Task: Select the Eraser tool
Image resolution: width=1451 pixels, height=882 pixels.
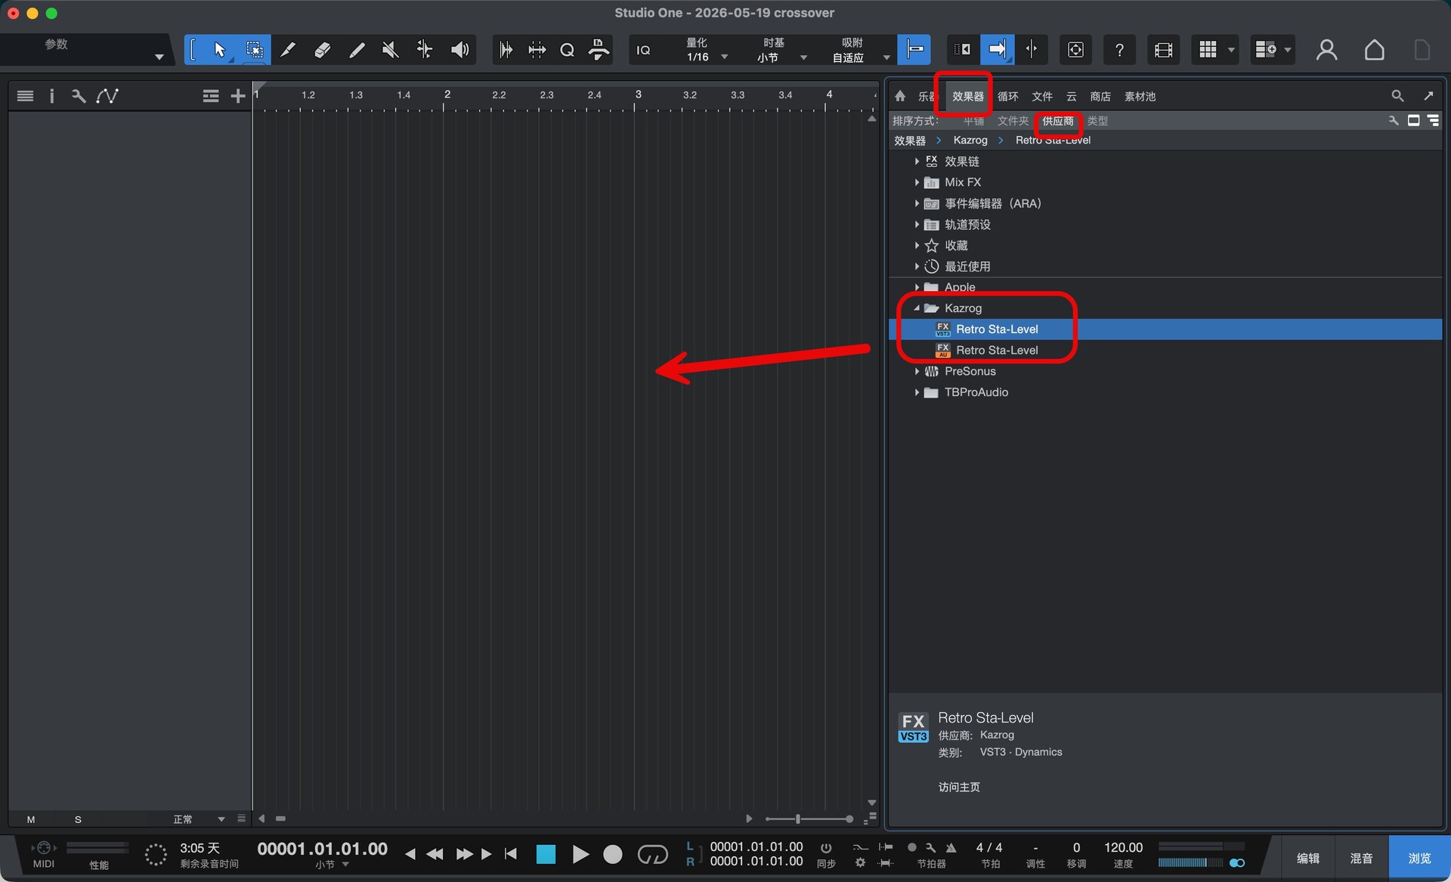Action: point(322,50)
